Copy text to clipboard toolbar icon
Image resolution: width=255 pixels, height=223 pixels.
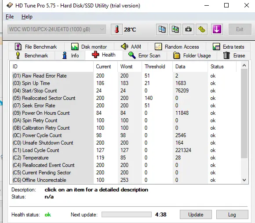[162, 29]
